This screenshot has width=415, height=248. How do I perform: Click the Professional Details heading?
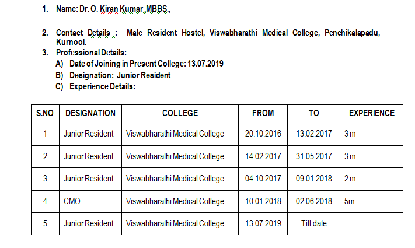[x=91, y=53]
